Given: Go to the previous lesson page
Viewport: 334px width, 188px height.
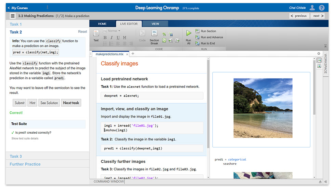Looking at the screenshot, I should tap(299, 16).
